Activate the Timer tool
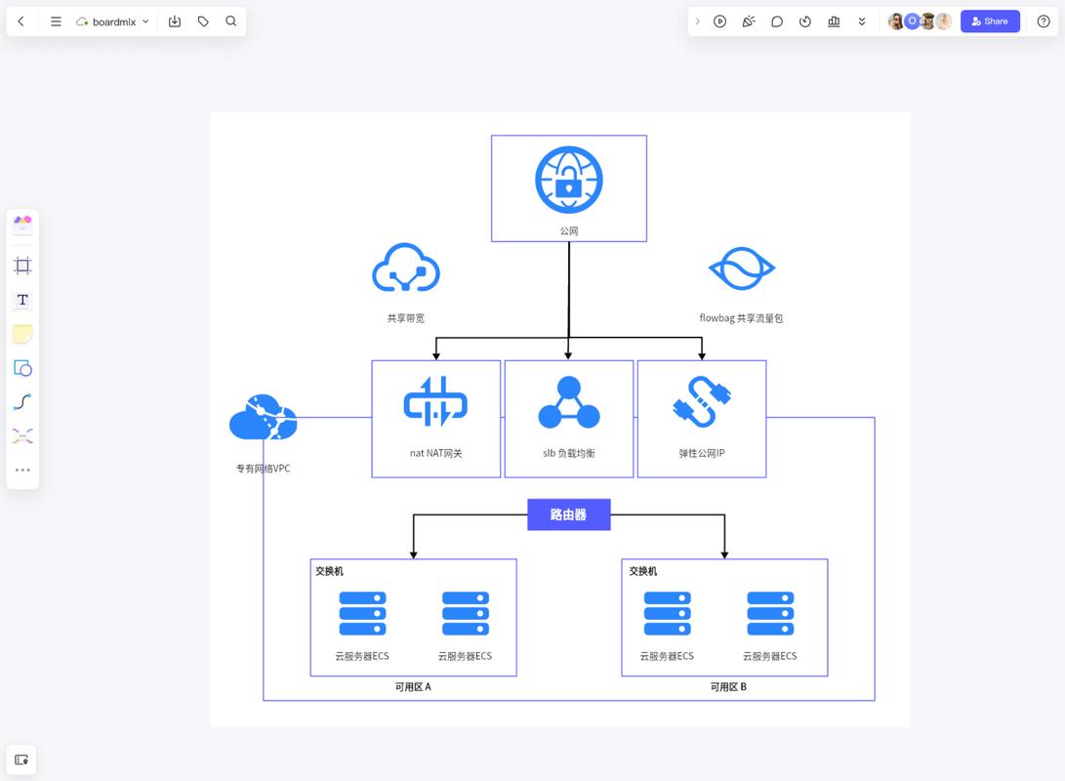The width and height of the screenshot is (1065, 781). click(x=804, y=21)
